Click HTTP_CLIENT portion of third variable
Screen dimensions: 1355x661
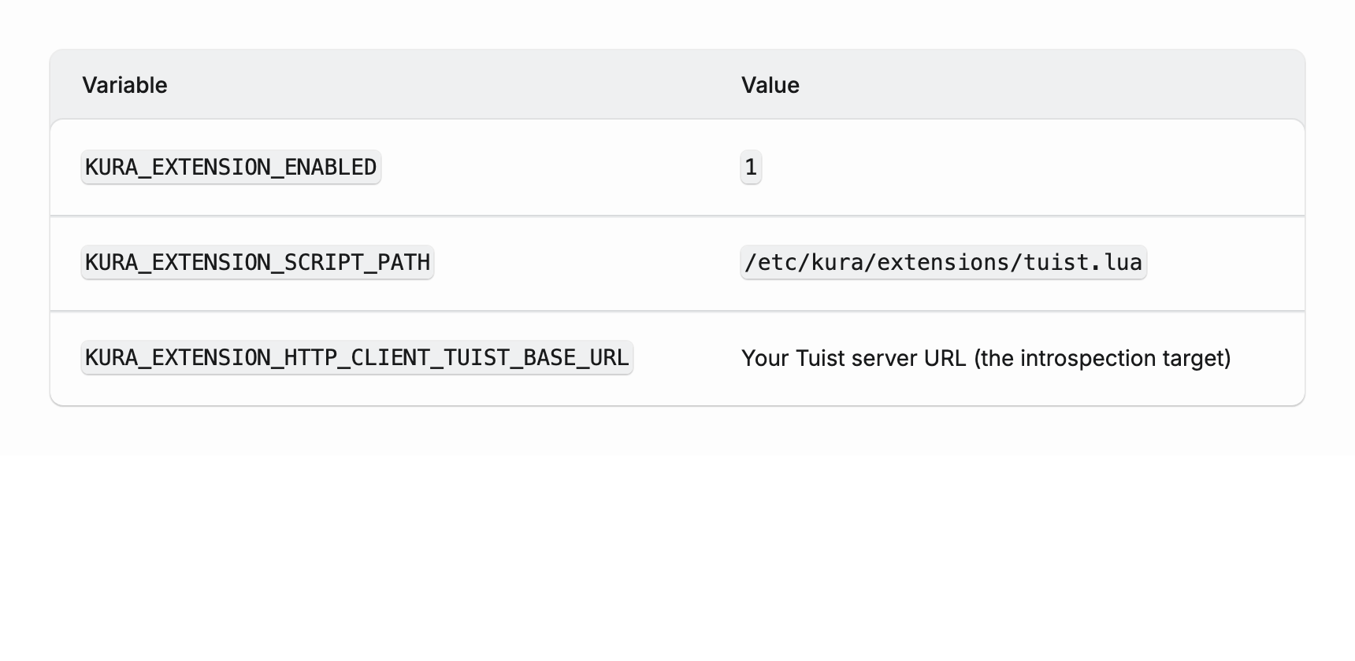pyautogui.click(x=356, y=358)
